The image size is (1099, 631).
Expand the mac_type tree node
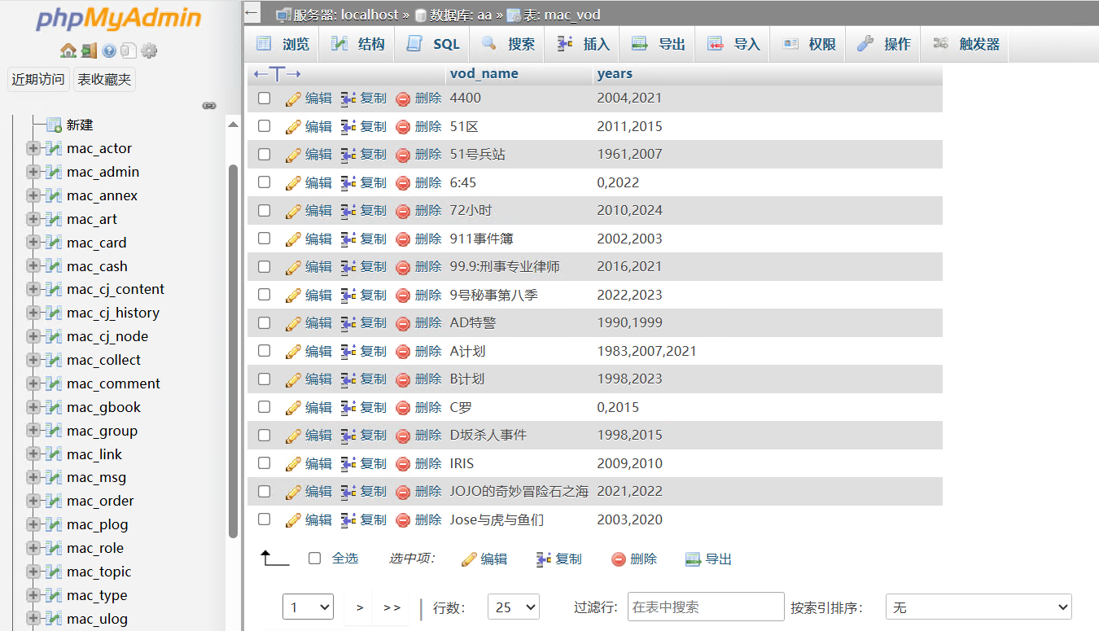click(33, 595)
